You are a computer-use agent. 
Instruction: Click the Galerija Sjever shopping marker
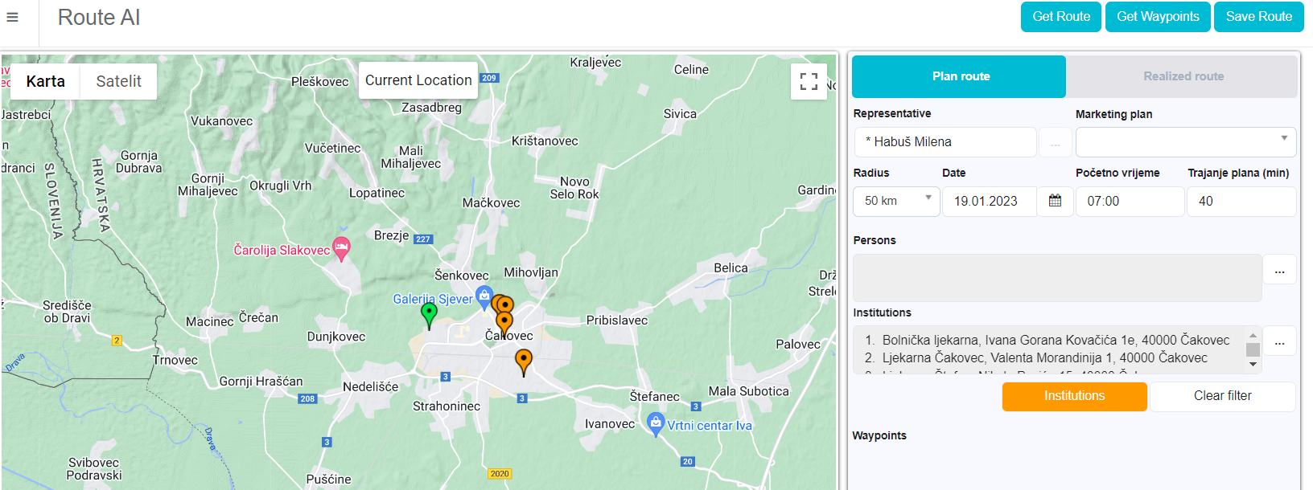[484, 297]
